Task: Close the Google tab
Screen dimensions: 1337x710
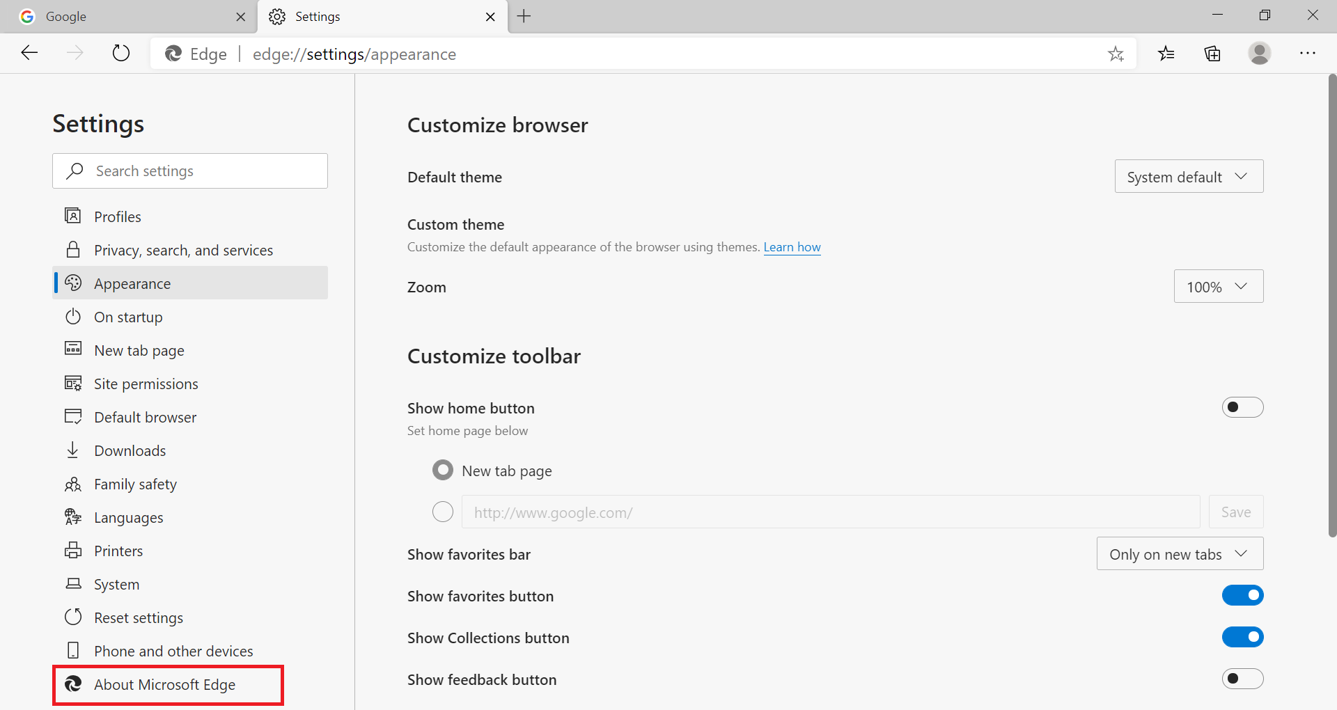Action: [x=241, y=17]
